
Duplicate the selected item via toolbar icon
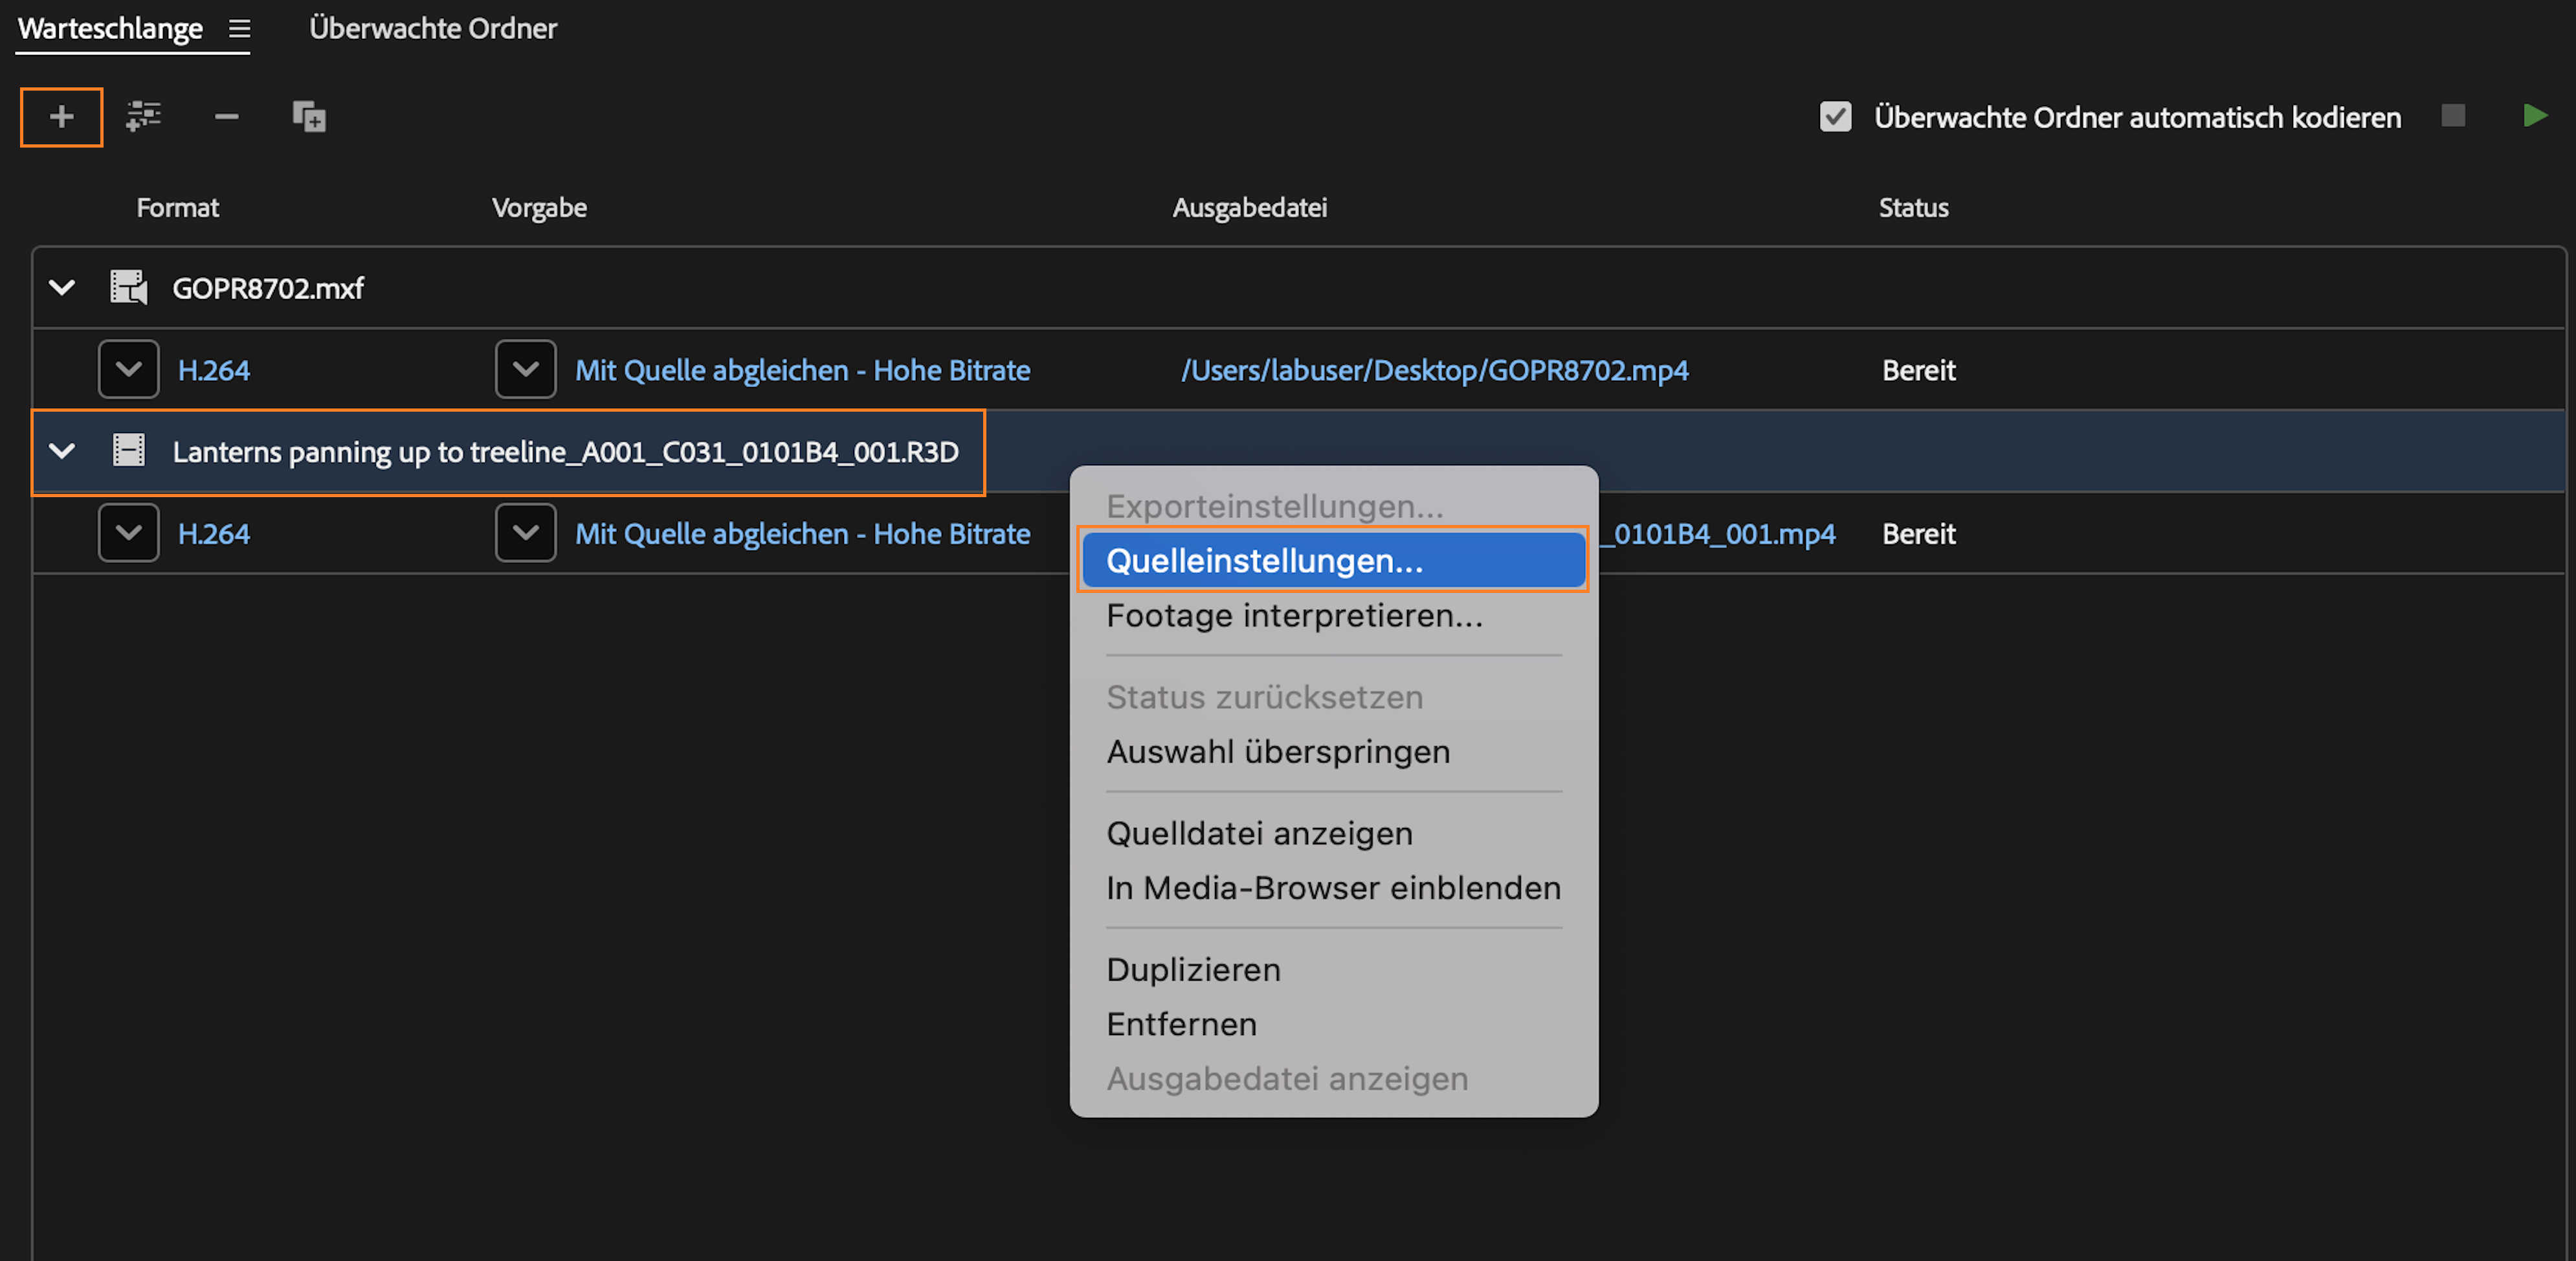click(309, 116)
